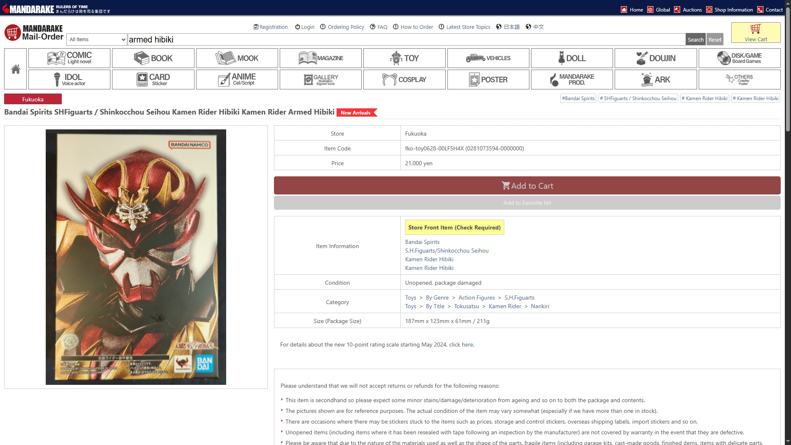Click the #Bandai Spirits tag
The height and width of the screenshot is (445, 791).
click(x=578, y=98)
